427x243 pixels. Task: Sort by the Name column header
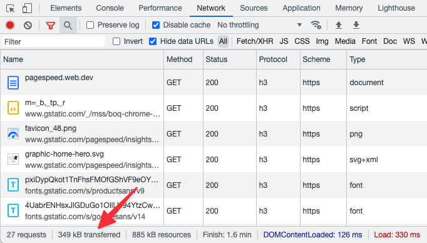click(x=82, y=59)
